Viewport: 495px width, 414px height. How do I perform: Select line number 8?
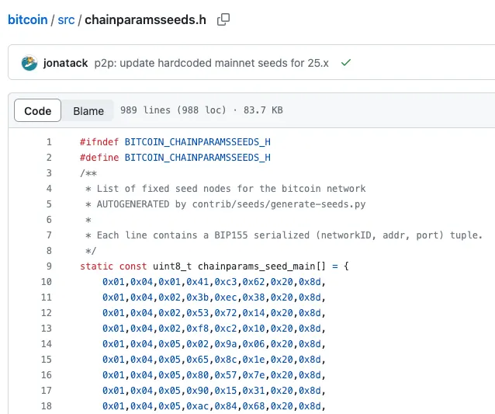click(x=49, y=251)
